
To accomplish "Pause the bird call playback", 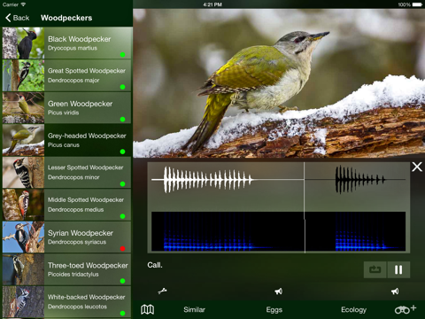I will pyautogui.click(x=398, y=269).
